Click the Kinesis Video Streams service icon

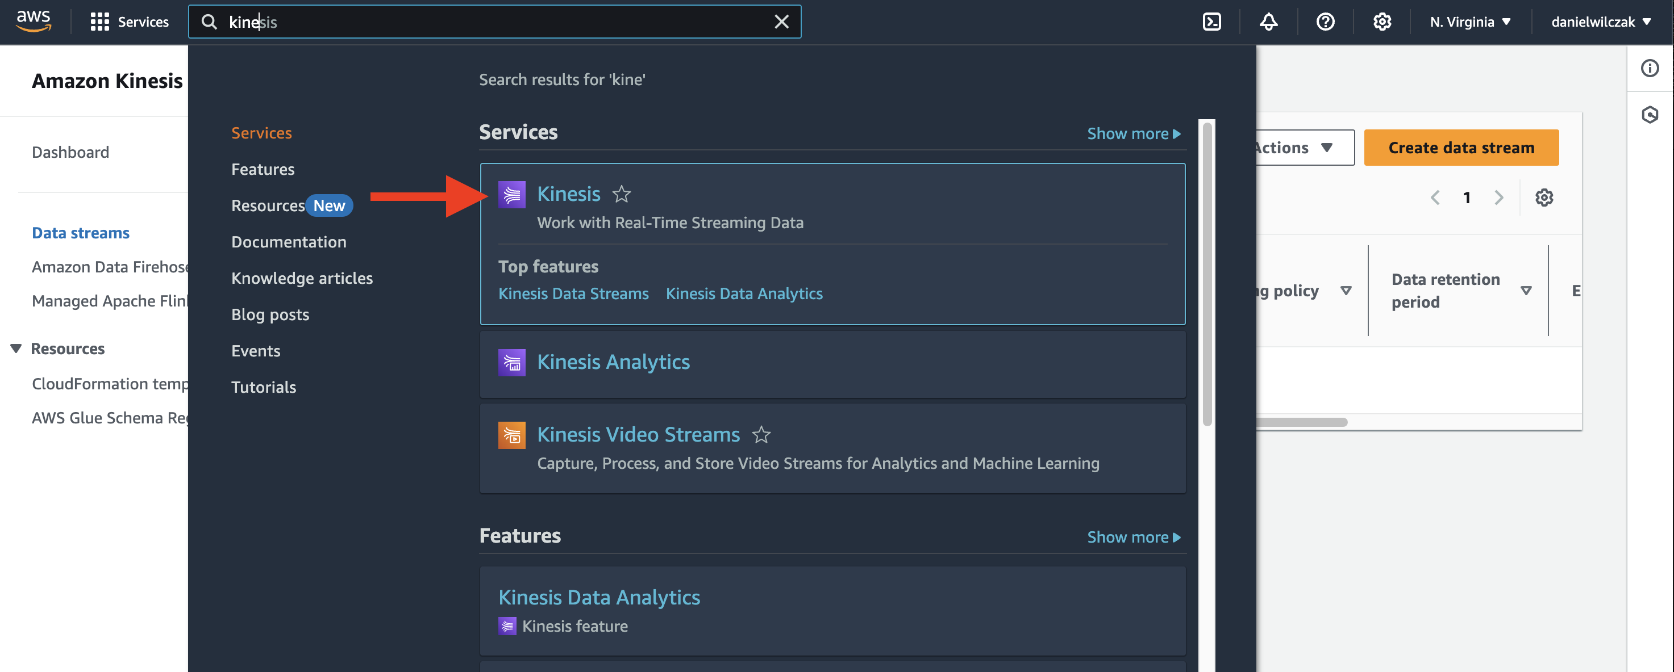click(511, 435)
